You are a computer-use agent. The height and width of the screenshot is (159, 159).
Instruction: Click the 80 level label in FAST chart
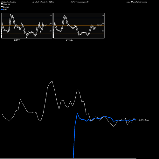[51, 16]
